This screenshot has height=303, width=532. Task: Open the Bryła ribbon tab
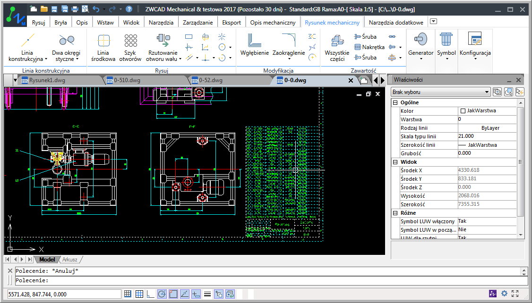(61, 22)
